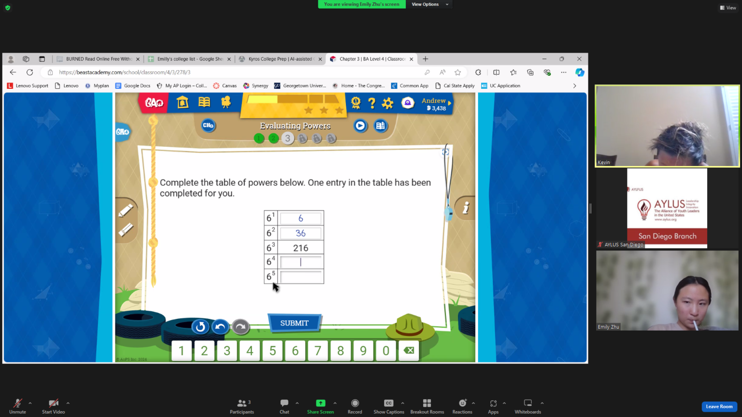Tap the number 1 key

click(x=182, y=350)
